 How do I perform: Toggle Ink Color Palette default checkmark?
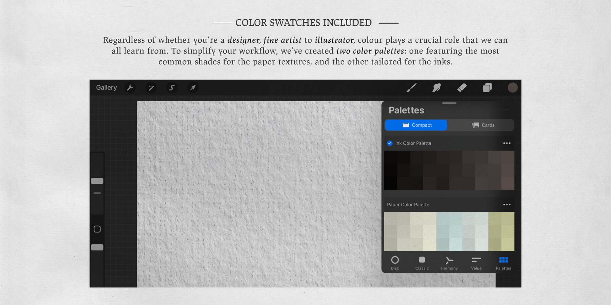point(390,143)
